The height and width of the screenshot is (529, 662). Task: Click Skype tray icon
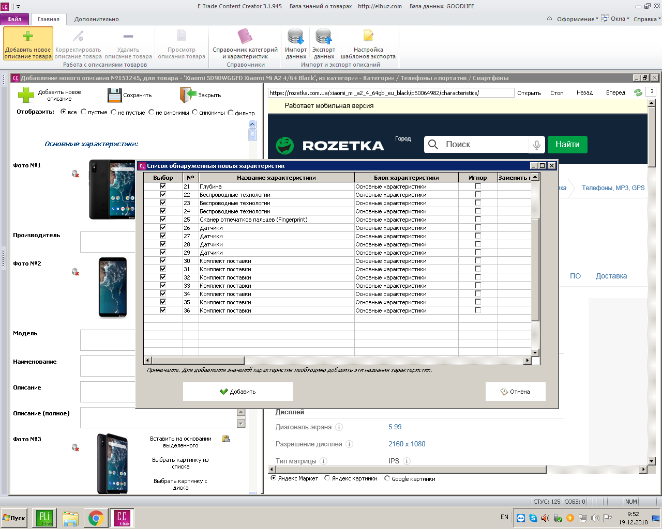point(533,518)
